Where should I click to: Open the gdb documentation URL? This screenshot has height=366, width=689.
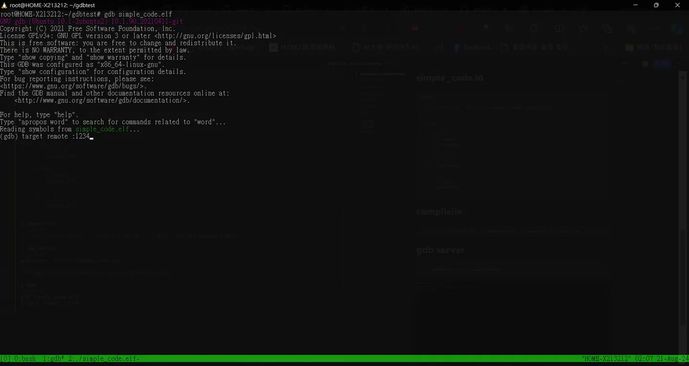click(100, 100)
